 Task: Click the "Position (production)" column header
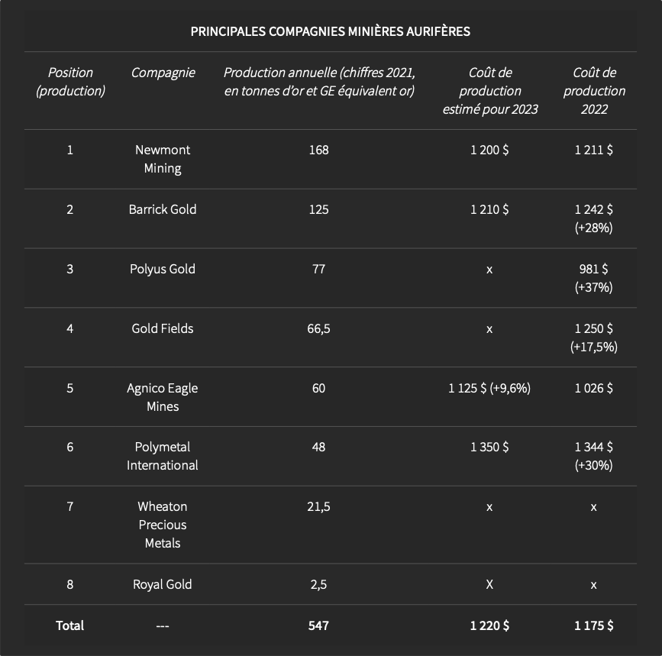pos(70,82)
